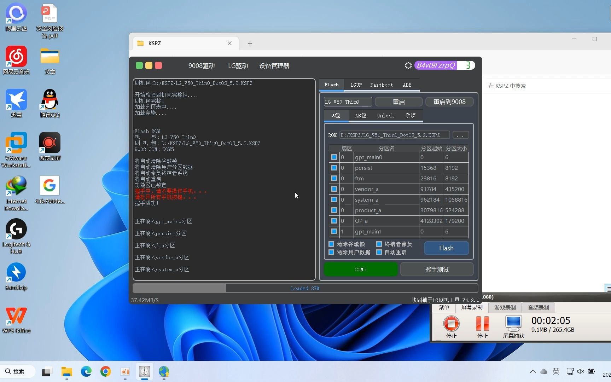Switch to the Flash tab

[331, 85]
